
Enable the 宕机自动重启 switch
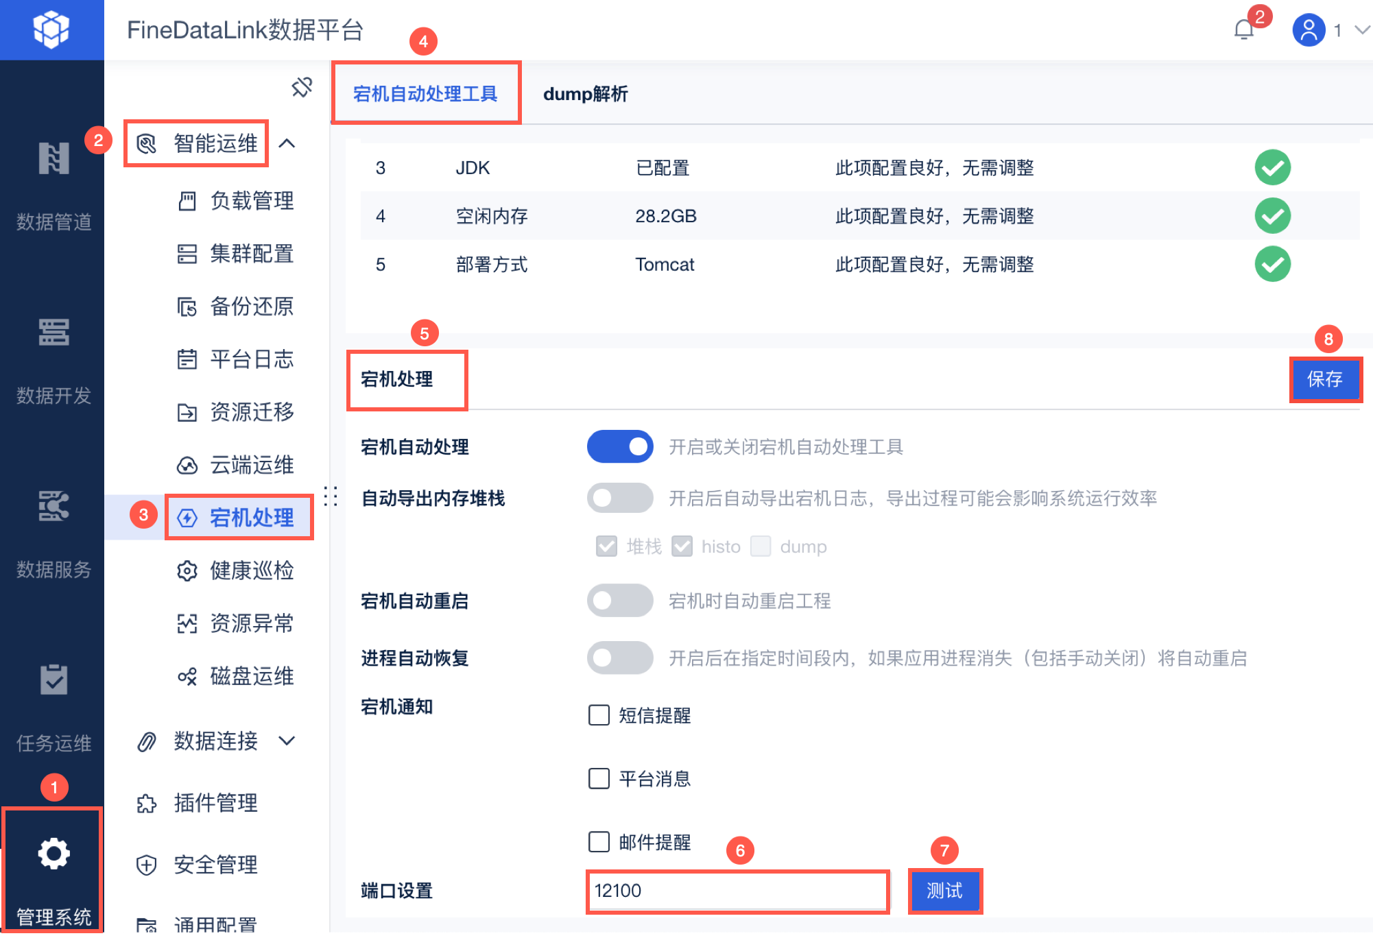click(620, 601)
